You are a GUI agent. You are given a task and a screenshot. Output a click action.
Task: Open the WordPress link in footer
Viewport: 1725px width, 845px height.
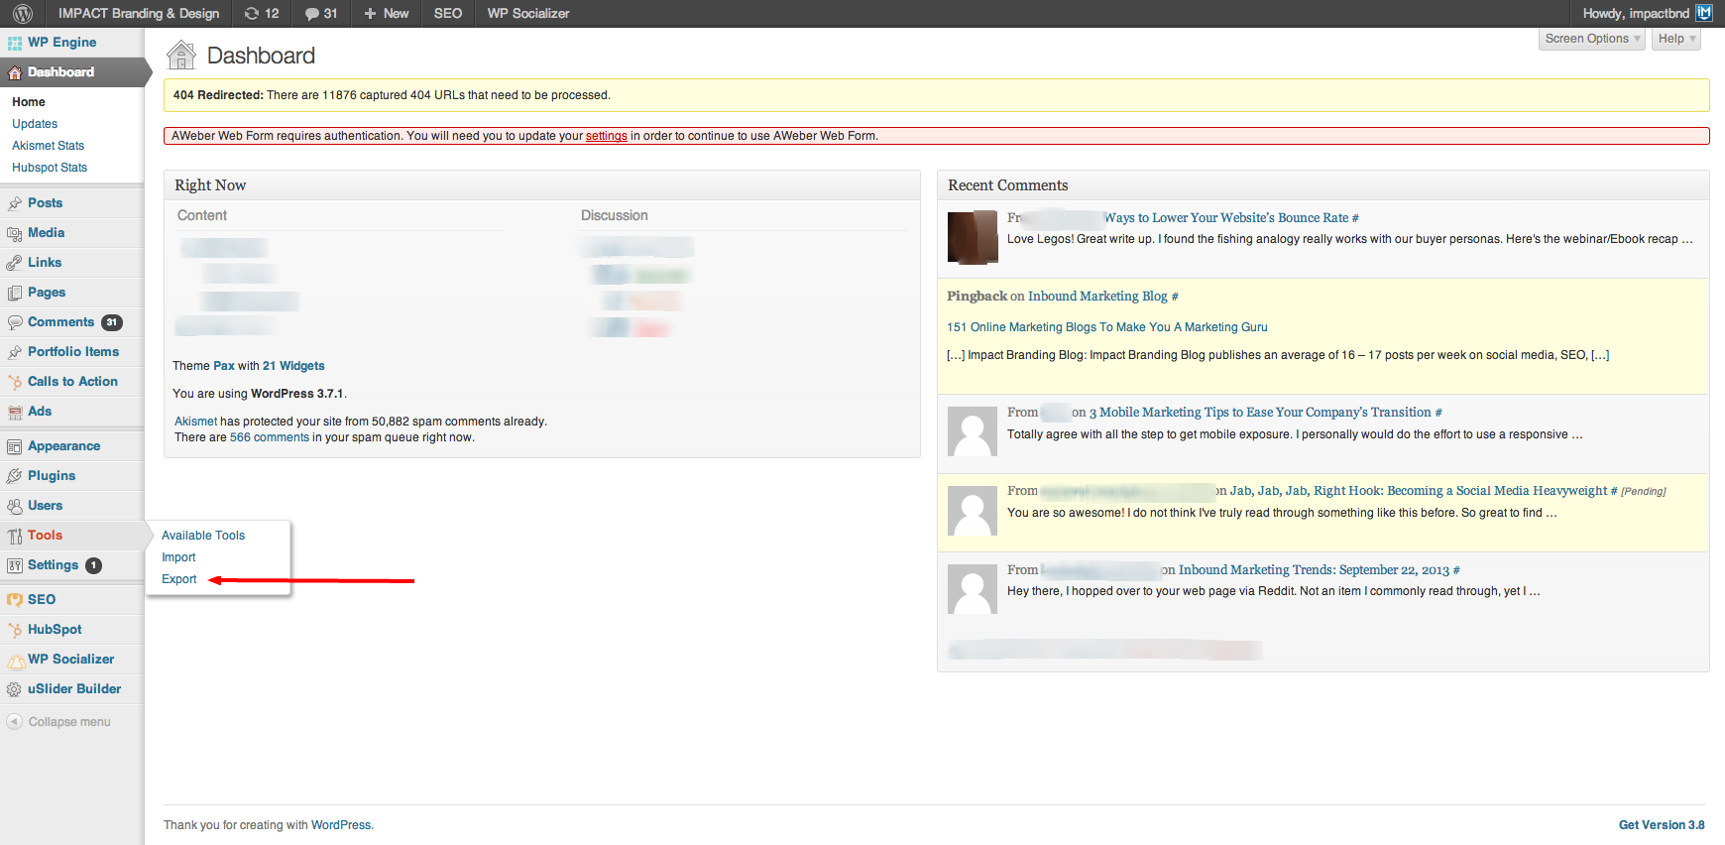pos(341,825)
